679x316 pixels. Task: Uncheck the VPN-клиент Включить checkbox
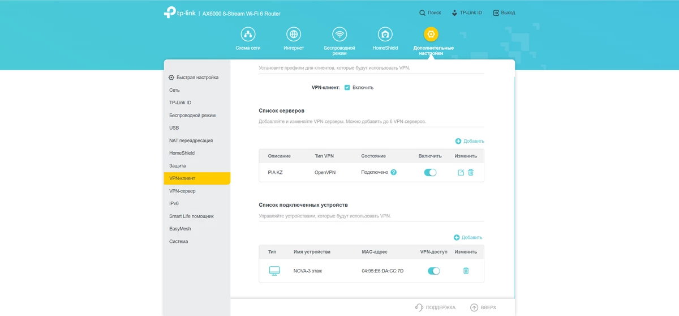point(347,88)
